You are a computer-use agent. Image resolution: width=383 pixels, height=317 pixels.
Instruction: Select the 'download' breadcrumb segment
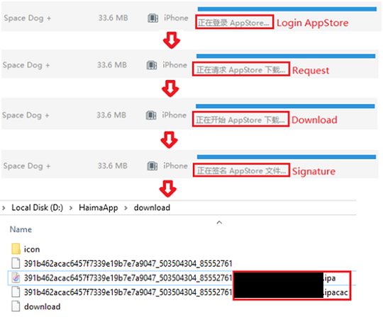pos(152,207)
